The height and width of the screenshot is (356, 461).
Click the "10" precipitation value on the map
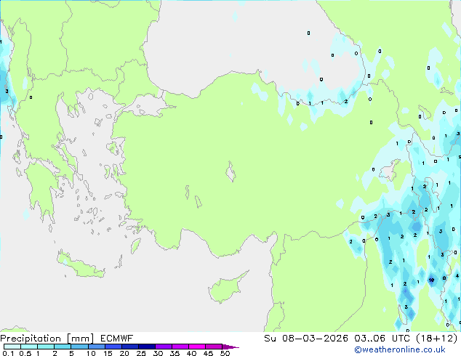431,280
